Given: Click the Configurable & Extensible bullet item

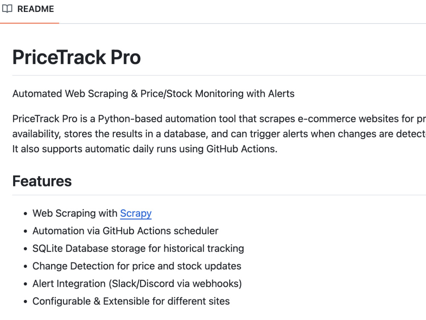Looking at the screenshot, I should (x=131, y=302).
